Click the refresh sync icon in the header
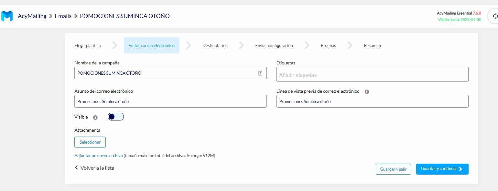498x191 pixels. click(x=495, y=16)
